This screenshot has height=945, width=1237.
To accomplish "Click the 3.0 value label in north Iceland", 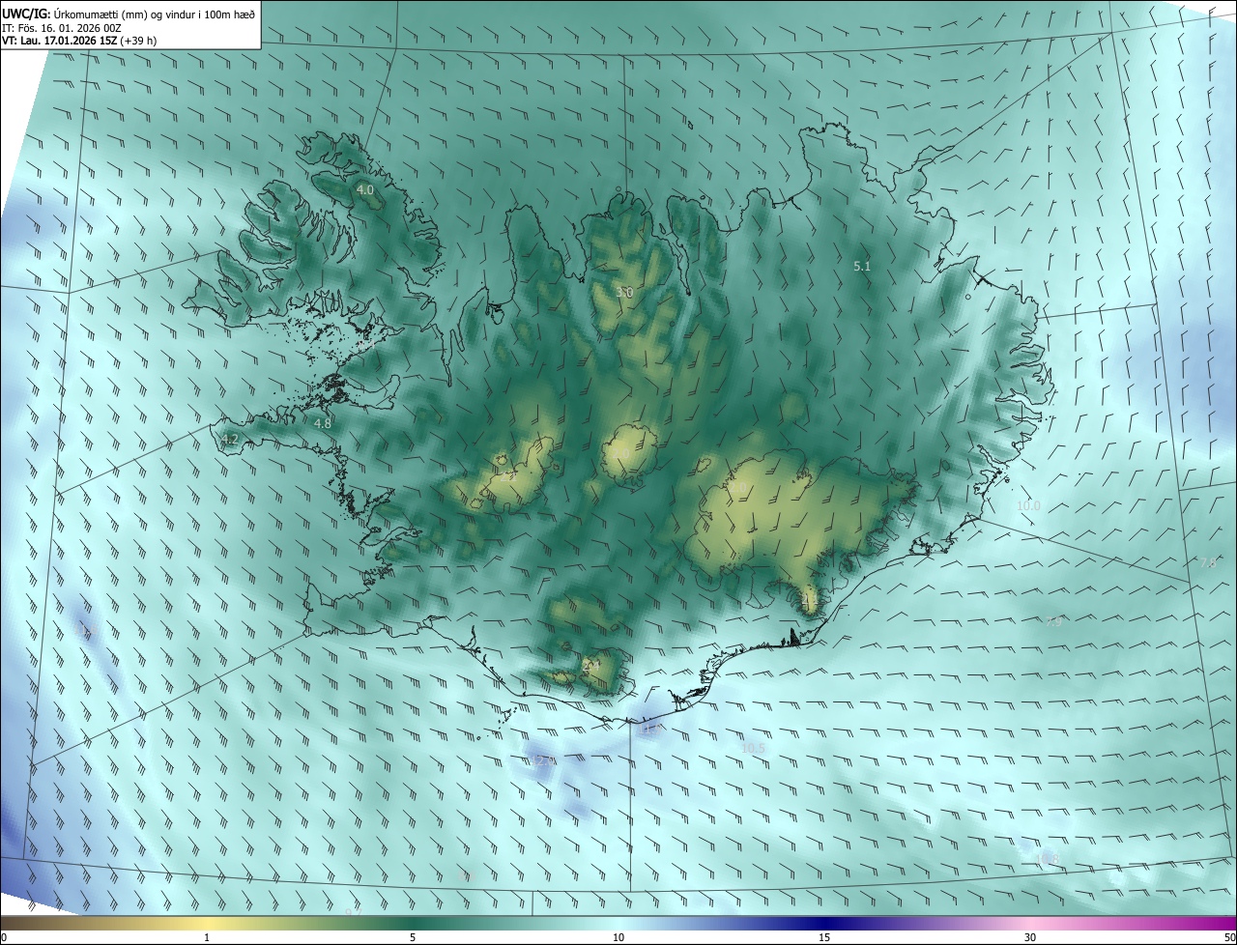I will [624, 292].
